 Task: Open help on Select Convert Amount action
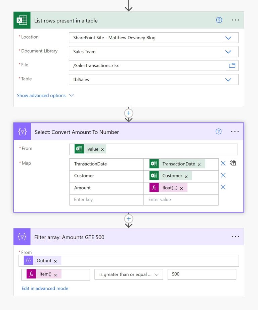tap(219, 132)
